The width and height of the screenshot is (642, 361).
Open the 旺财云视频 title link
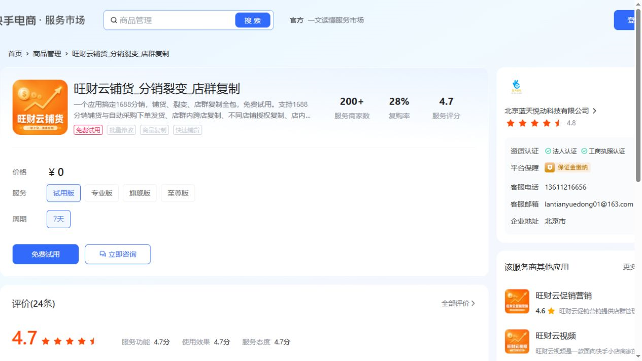point(556,336)
